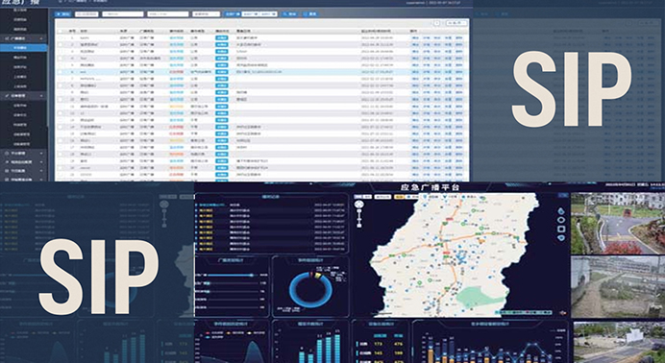
Task: Open the top camera feed with curved road
Action: [x=618, y=223]
